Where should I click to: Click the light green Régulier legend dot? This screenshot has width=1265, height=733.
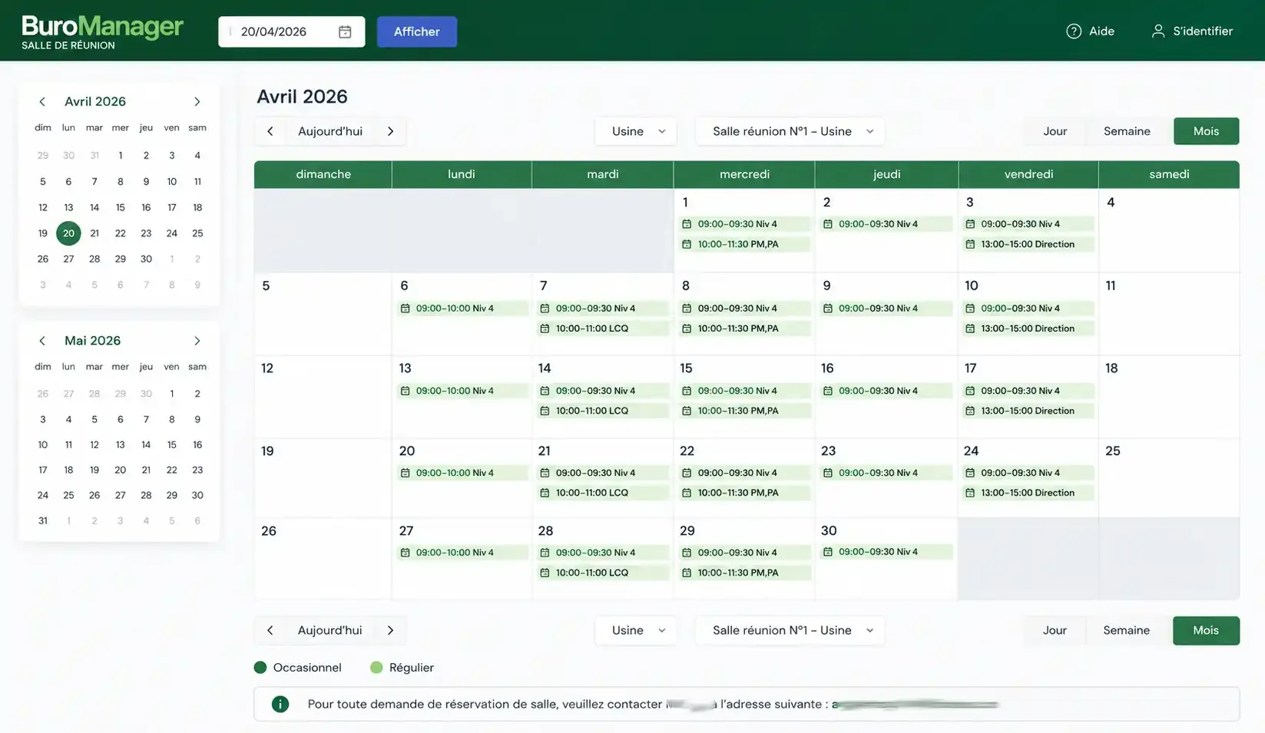(x=376, y=667)
